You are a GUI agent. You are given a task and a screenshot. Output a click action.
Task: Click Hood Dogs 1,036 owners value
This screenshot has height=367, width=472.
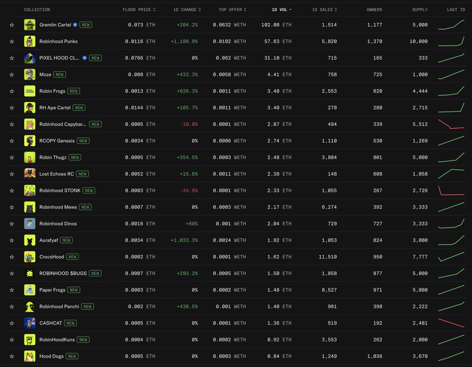click(374, 356)
